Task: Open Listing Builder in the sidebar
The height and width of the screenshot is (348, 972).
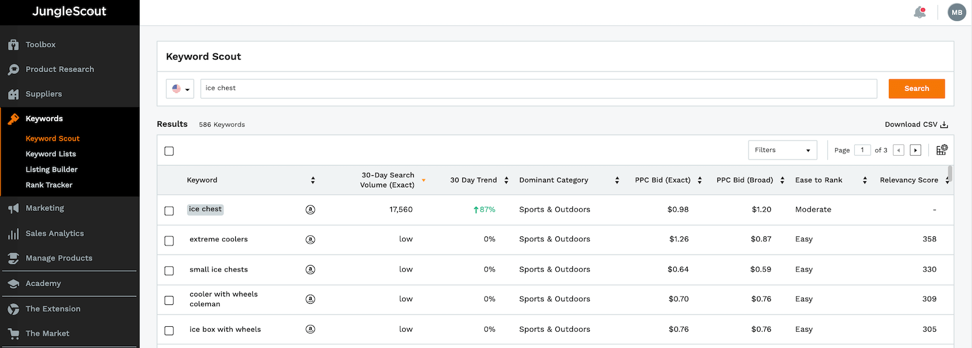Action: 51,170
